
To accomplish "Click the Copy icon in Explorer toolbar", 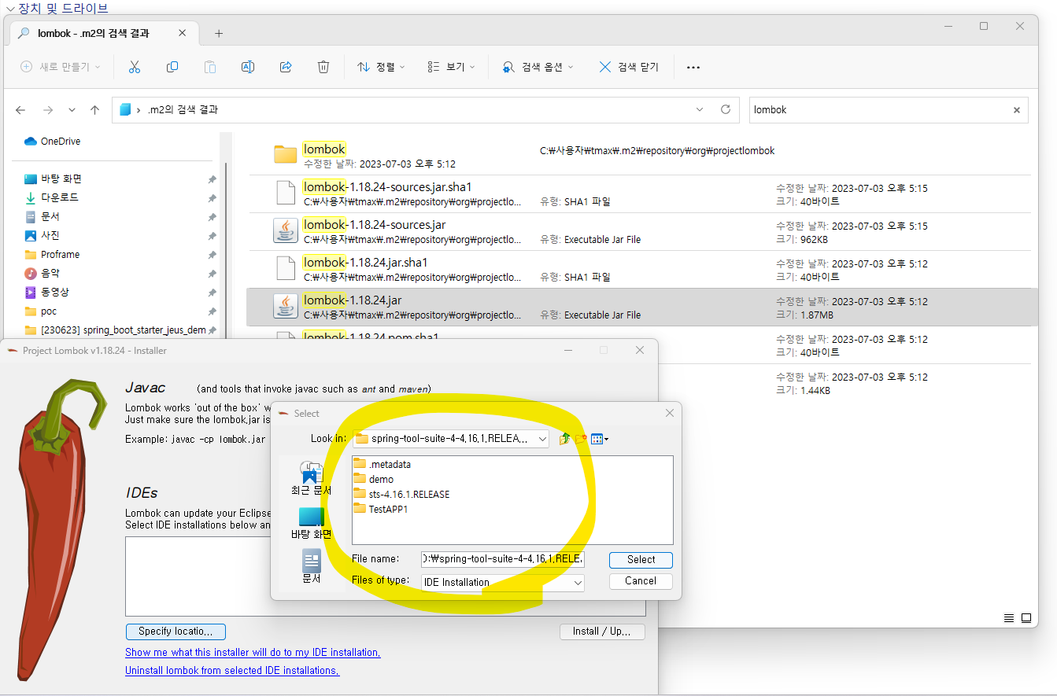I will 172,68.
